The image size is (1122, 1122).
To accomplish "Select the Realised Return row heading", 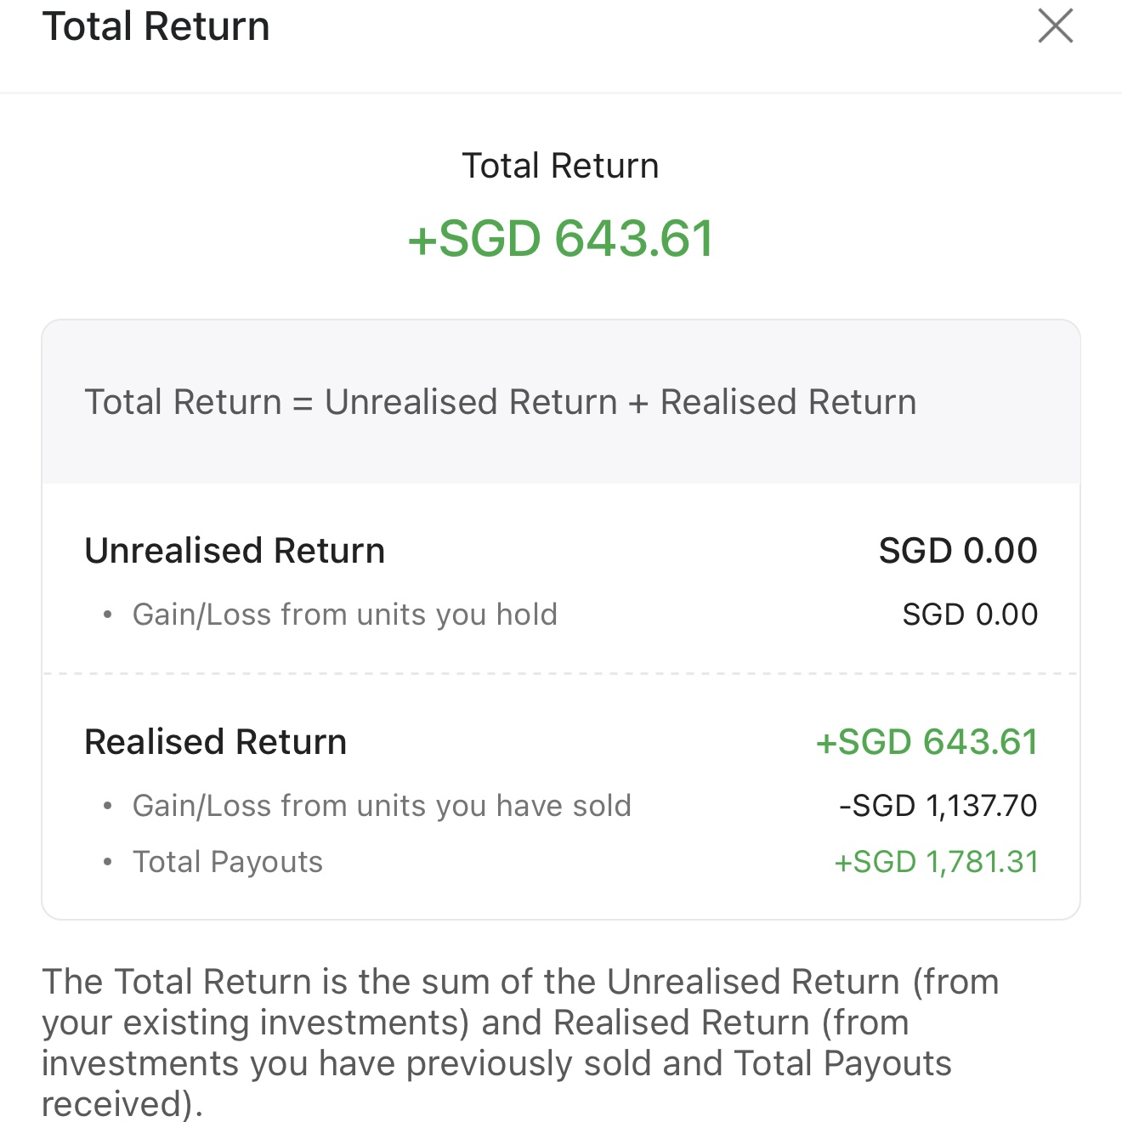I will coord(216,742).
